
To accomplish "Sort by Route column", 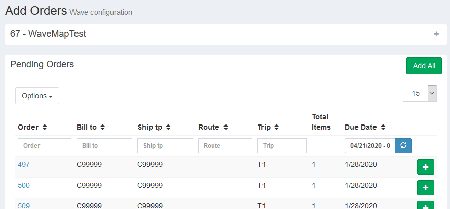I will tap(226, 127).
